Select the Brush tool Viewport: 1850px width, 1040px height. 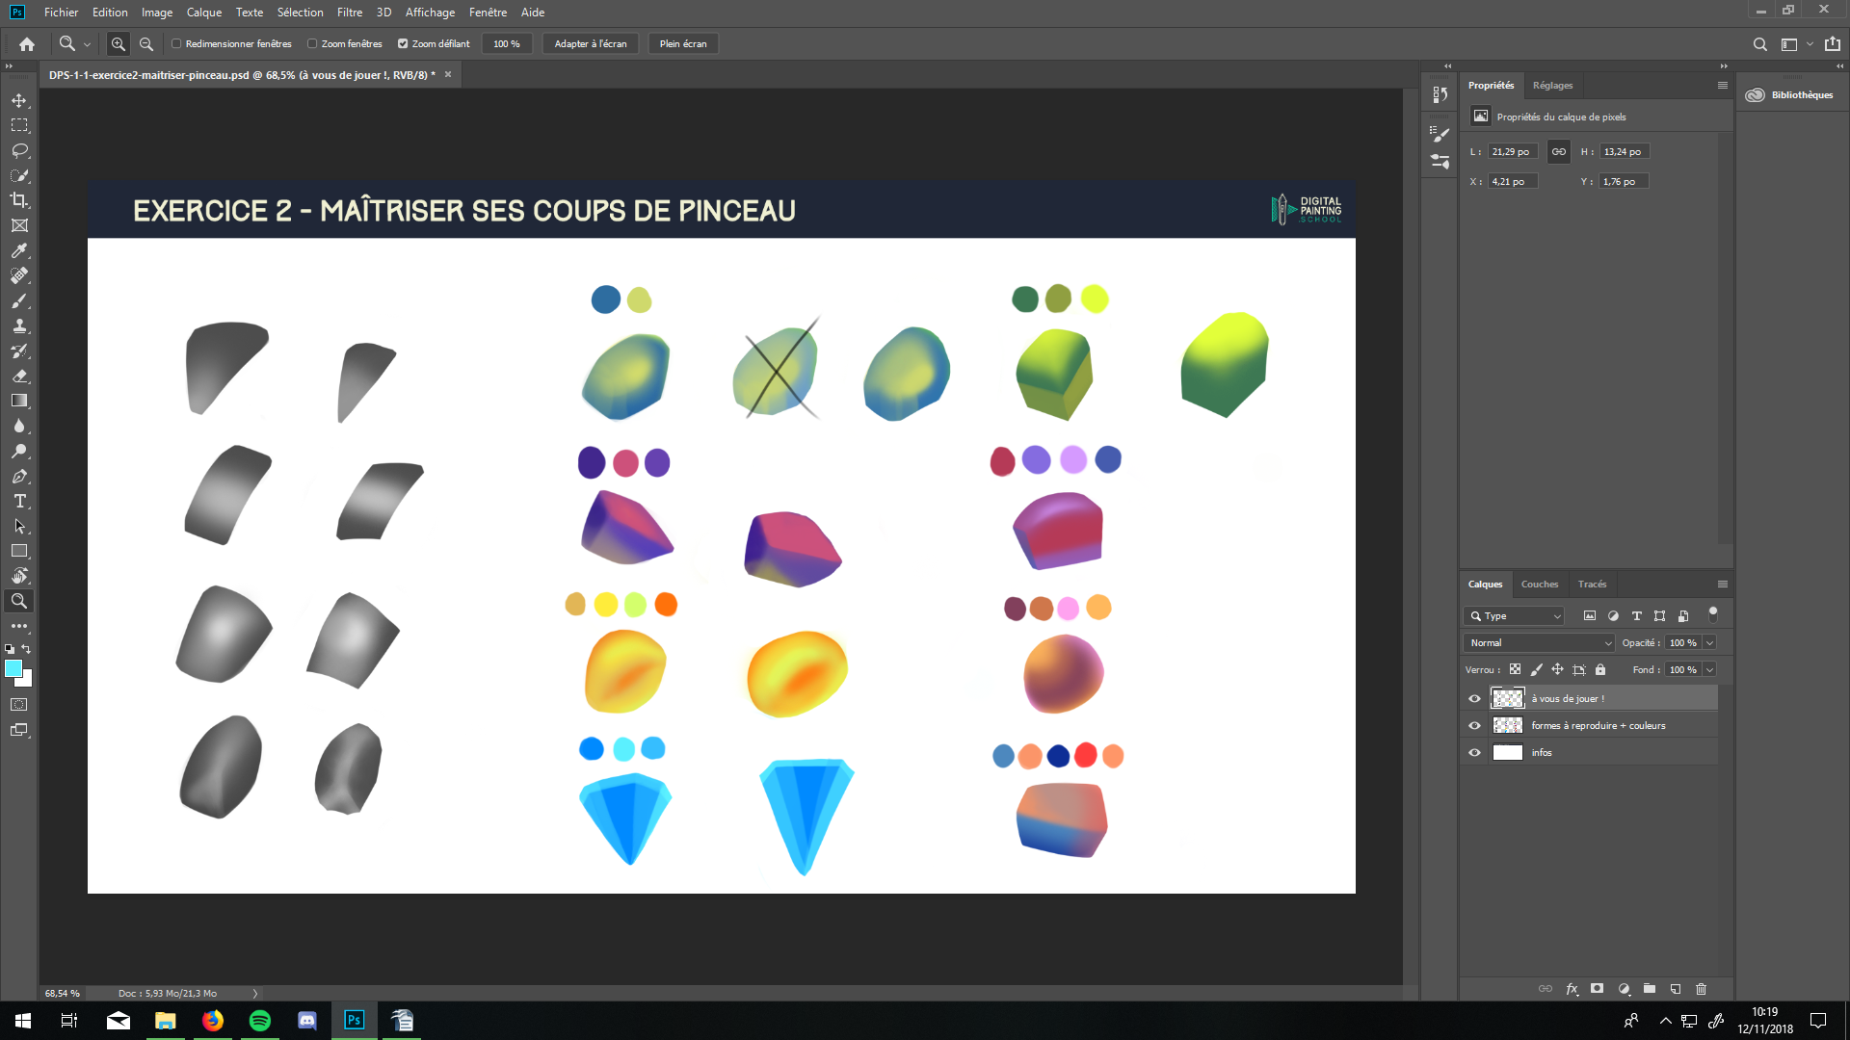click(x=19, y=301)
